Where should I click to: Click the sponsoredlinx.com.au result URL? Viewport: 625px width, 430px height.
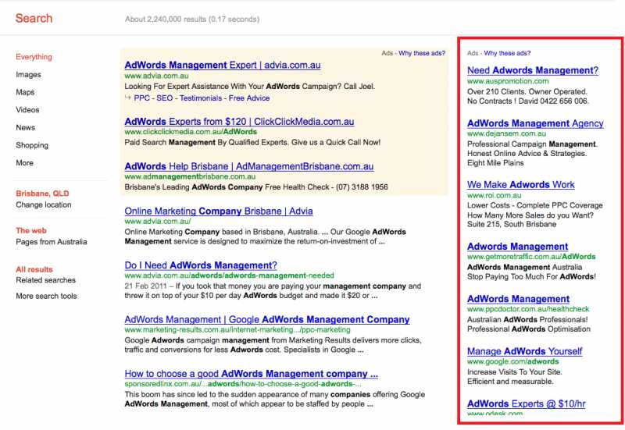(243, 384)
